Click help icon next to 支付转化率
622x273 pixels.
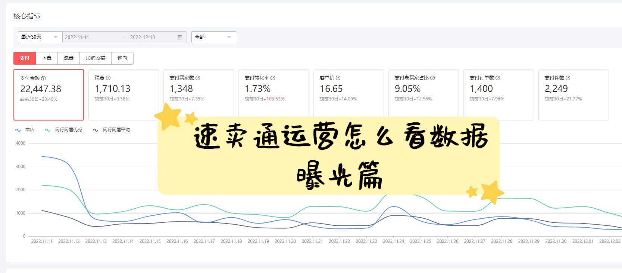point(273,78)
